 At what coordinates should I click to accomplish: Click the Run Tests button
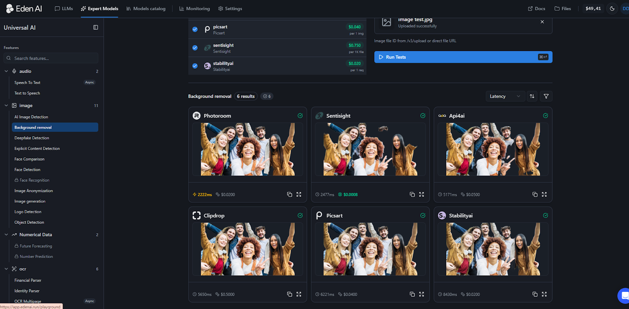coord(463,57)
